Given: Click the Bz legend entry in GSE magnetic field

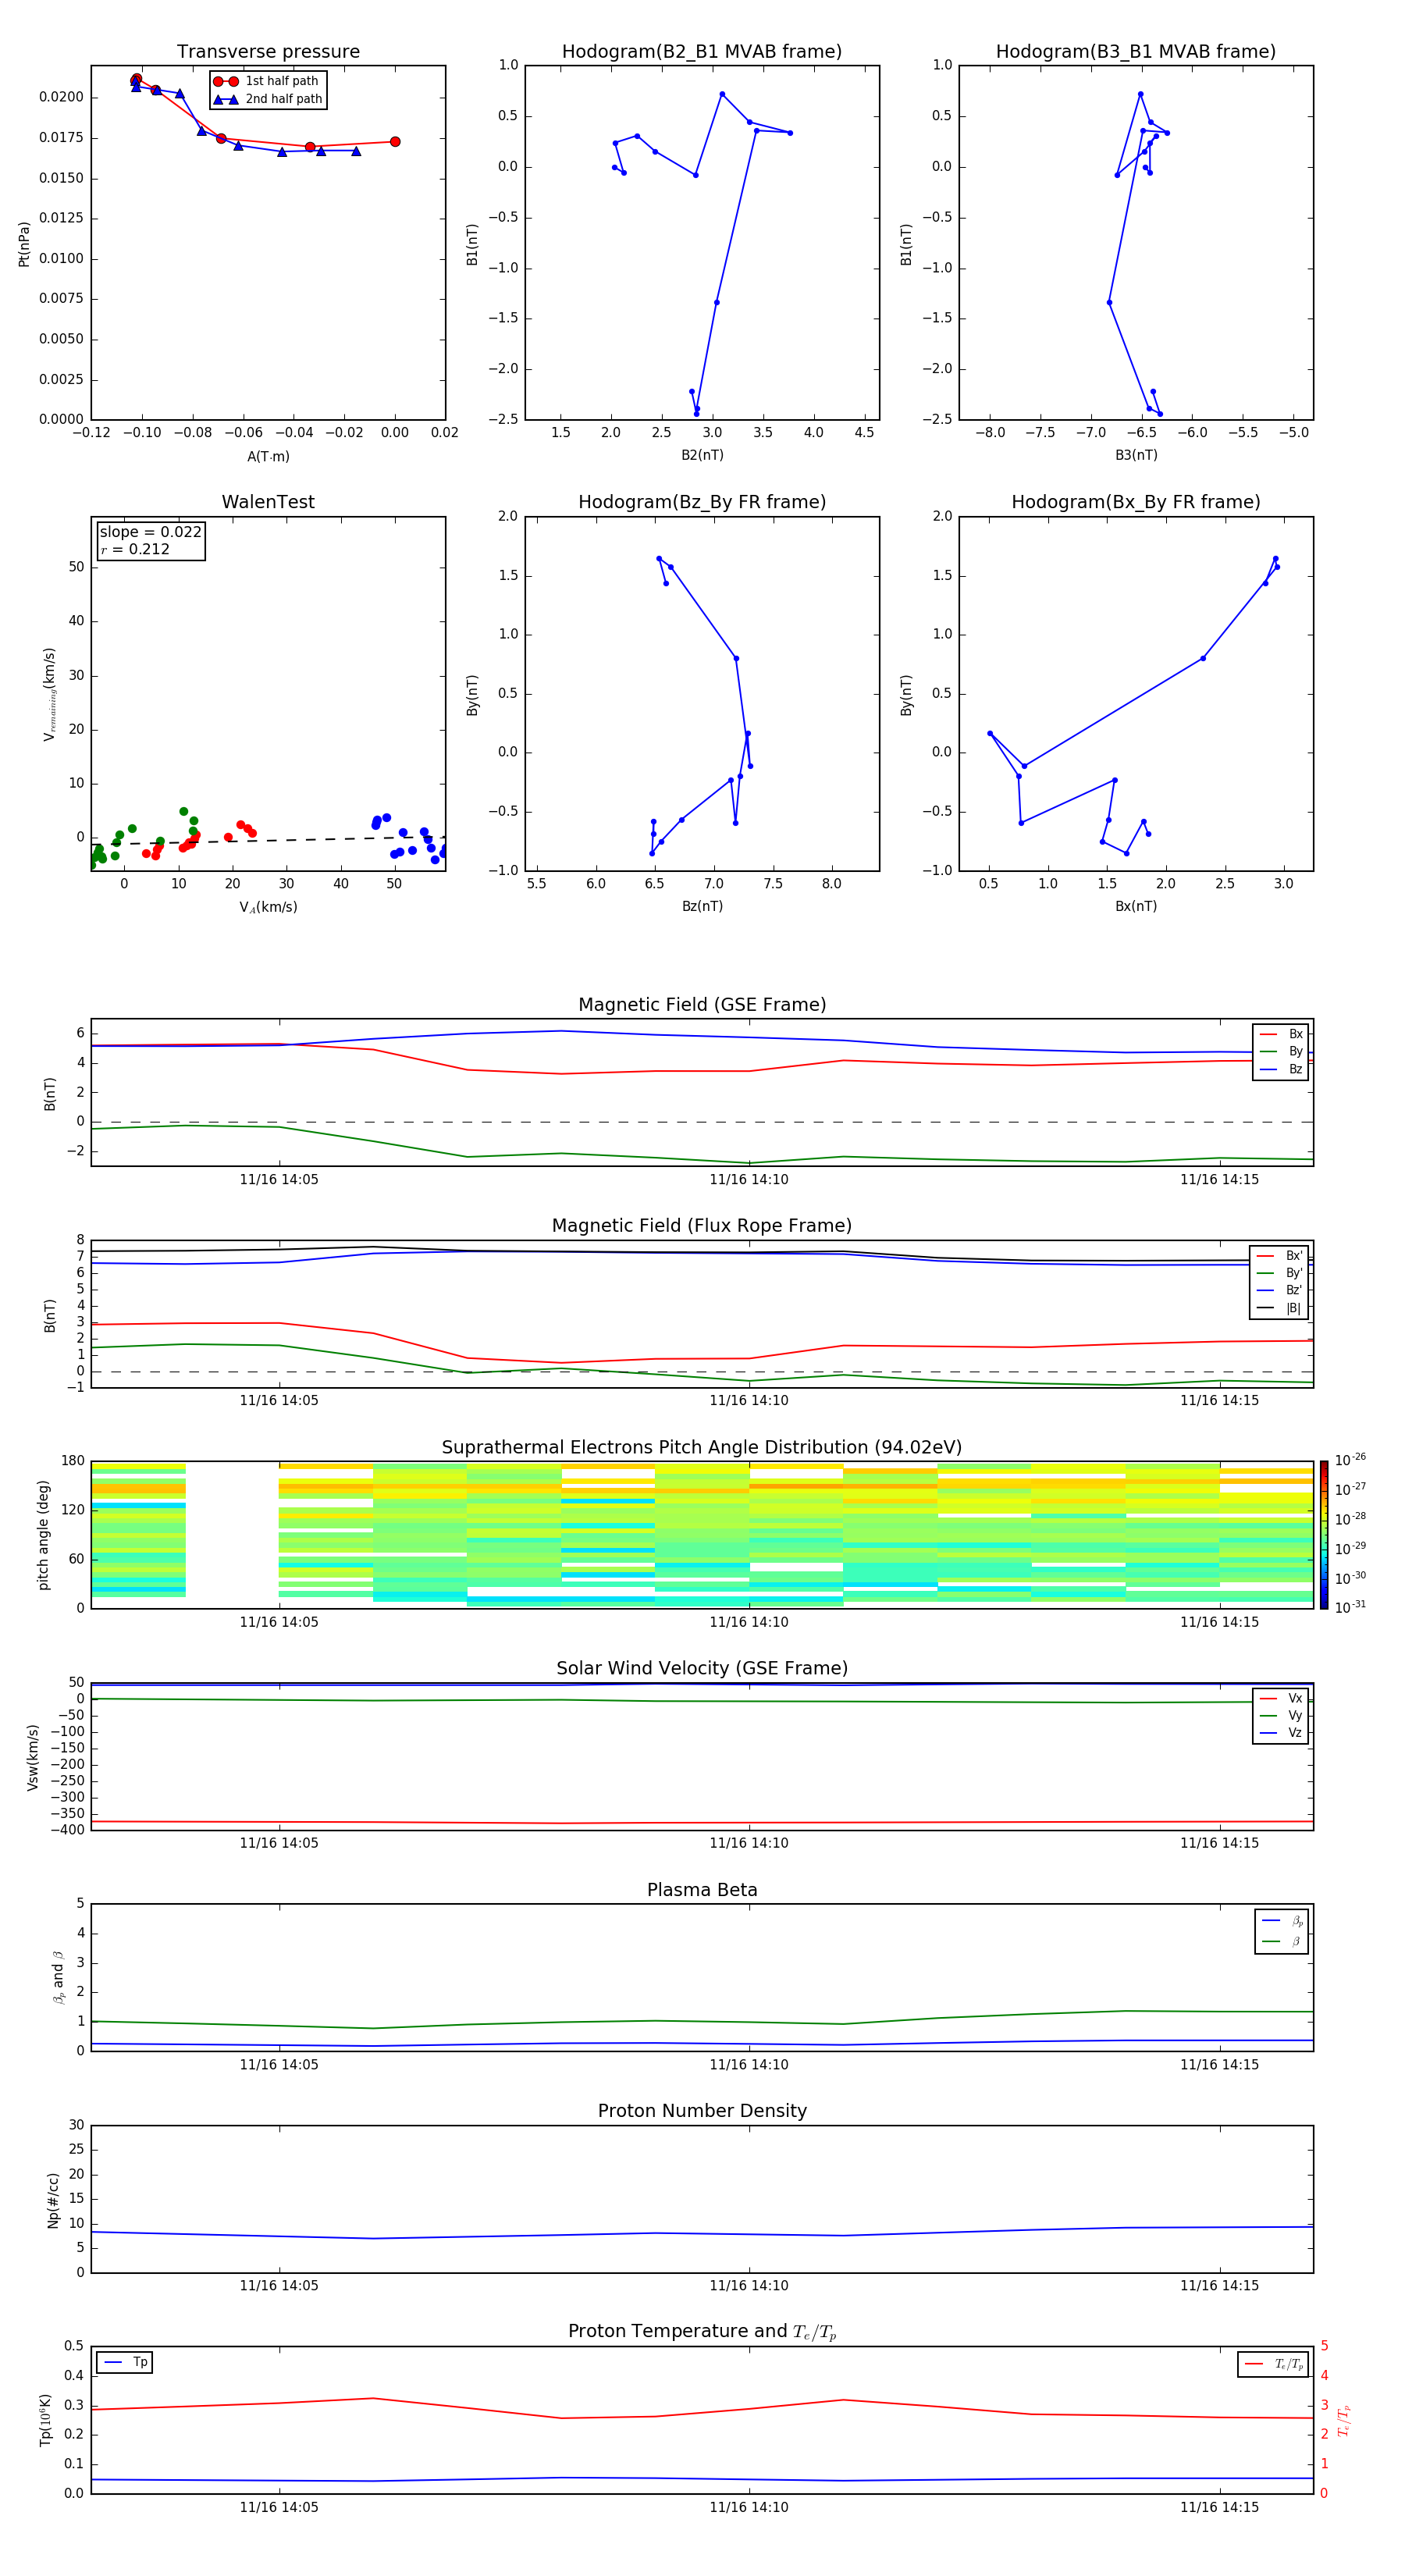Looking at the screenshot, I should [1281, 1069].
